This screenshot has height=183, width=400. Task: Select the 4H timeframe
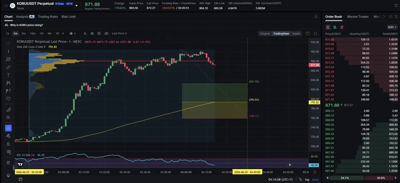(x=49, y=33)
